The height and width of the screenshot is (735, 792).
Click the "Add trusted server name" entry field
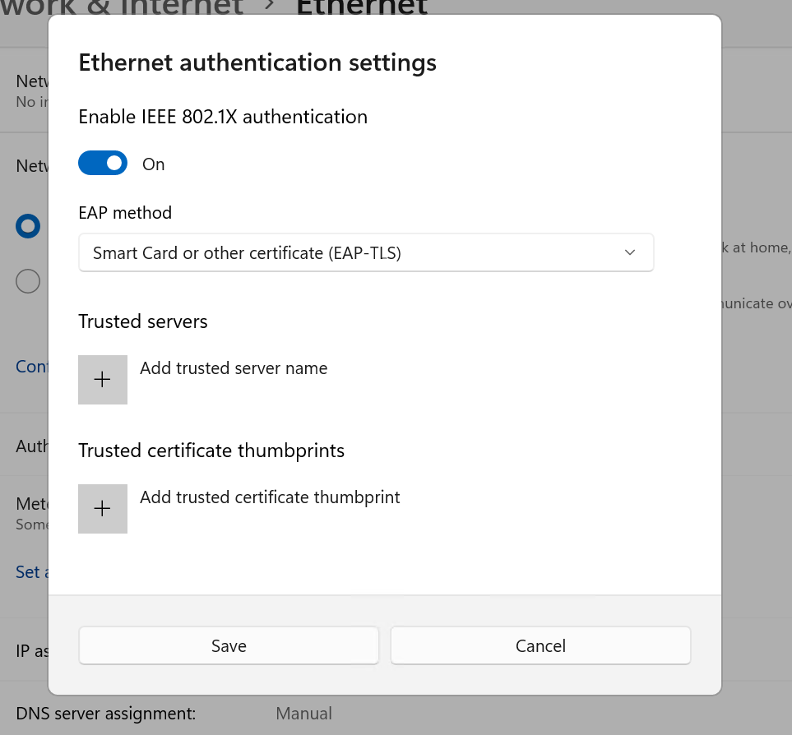tap(234, 368)
